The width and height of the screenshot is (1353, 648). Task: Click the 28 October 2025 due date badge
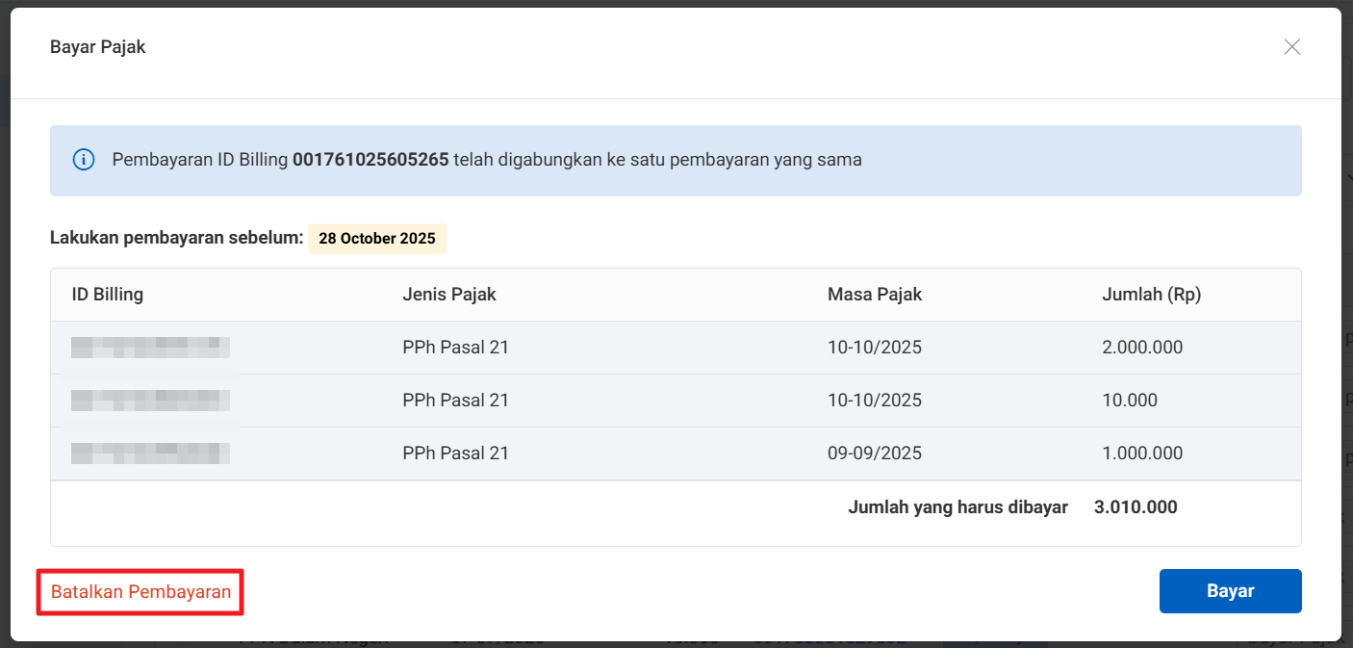376,239
